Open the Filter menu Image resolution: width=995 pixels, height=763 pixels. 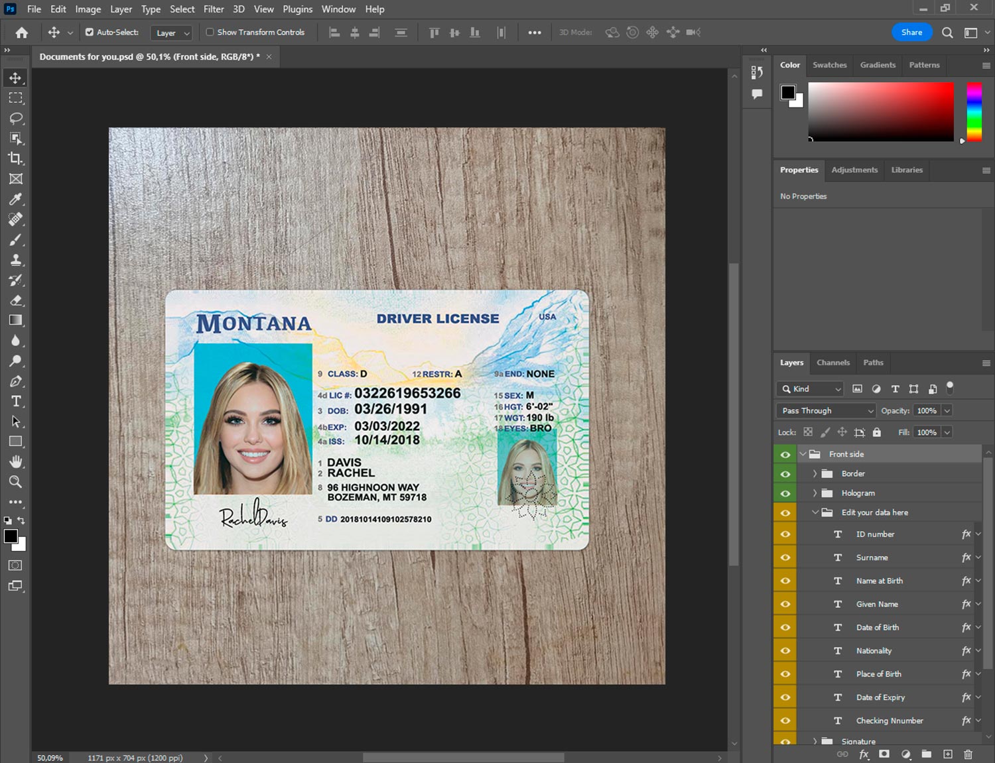click(x=214, y=9)
